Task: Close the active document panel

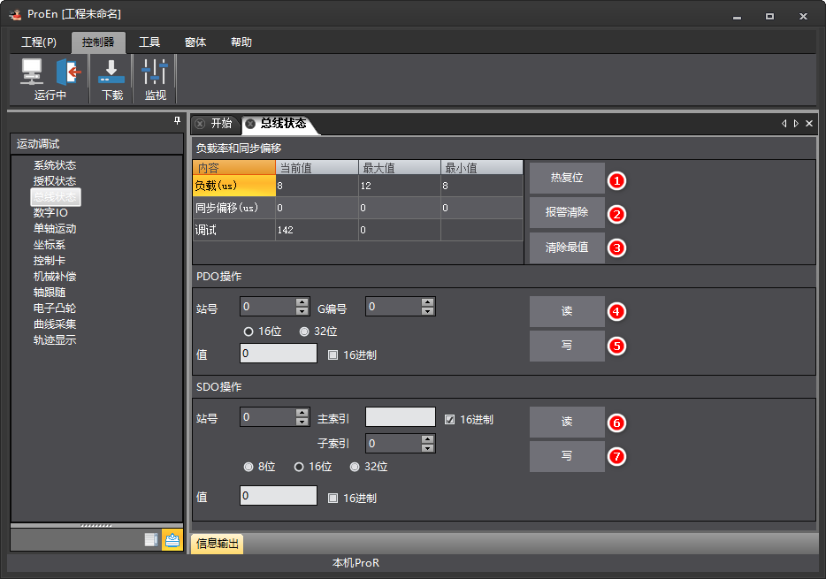Action: pyautogui.click(x=809, y=123)
